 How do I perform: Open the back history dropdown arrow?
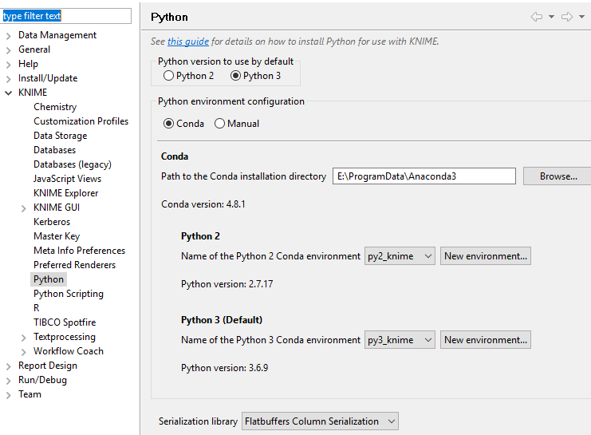551,17
